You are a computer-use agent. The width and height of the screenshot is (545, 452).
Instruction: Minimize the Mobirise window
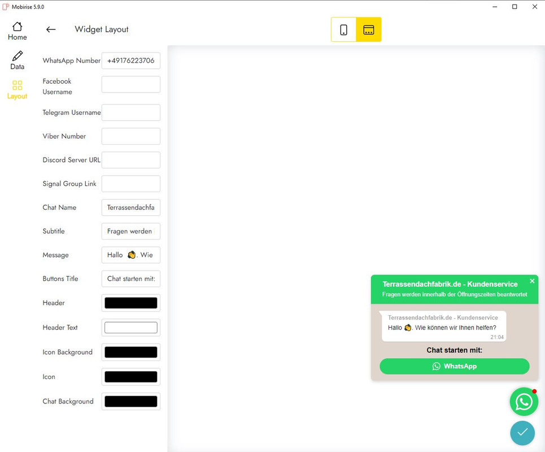coord(495,7)
